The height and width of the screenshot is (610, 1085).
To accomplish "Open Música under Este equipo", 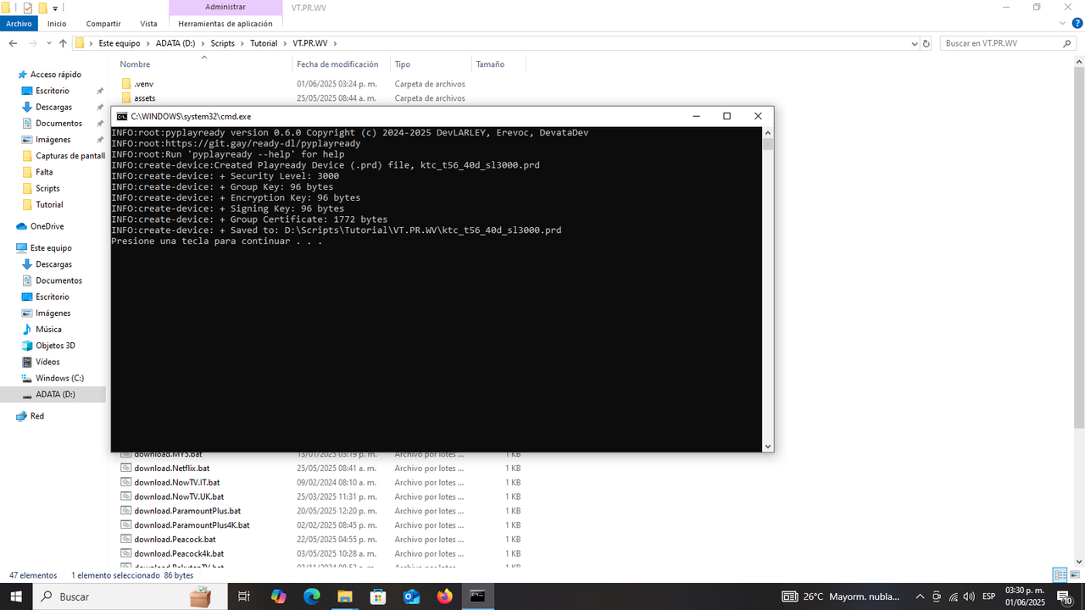I will [48, 330].
